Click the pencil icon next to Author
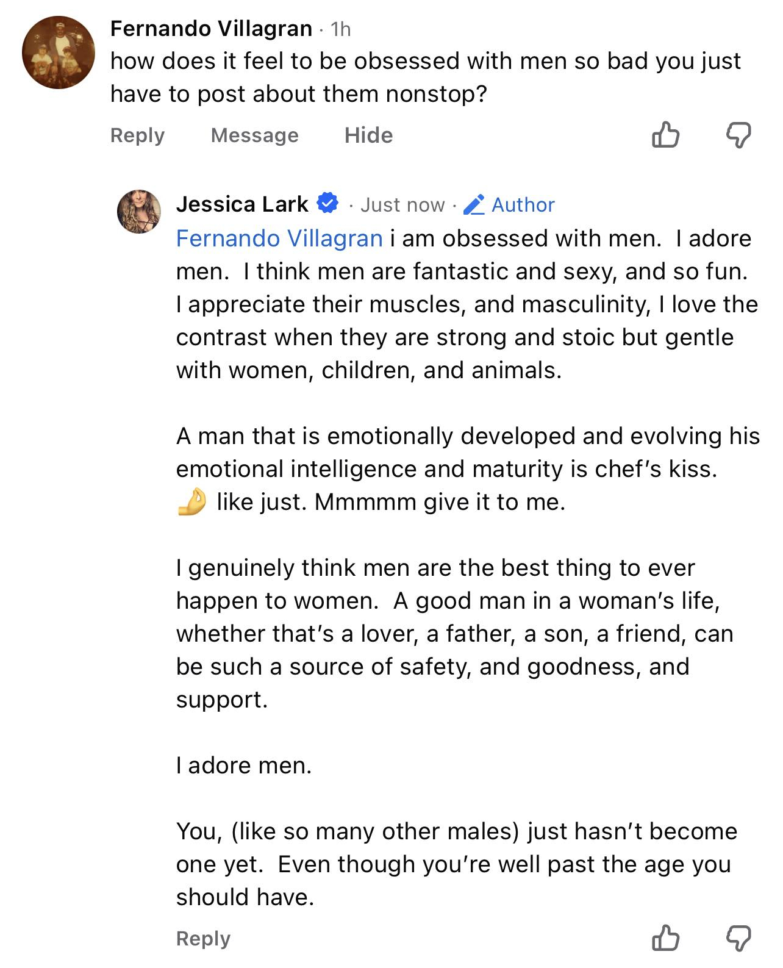 [x=474, y=205]
